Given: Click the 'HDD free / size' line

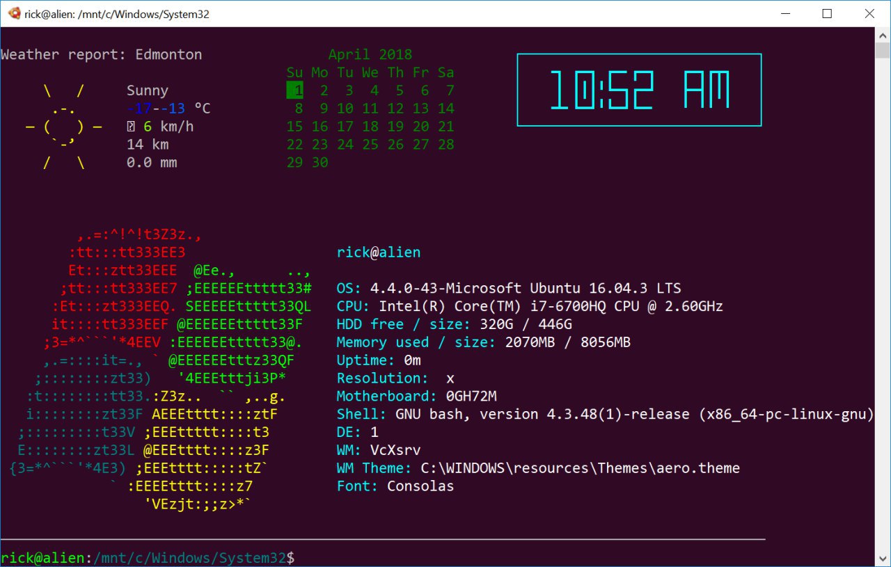Looking at the screenshot, I should (x=455, y=324).
